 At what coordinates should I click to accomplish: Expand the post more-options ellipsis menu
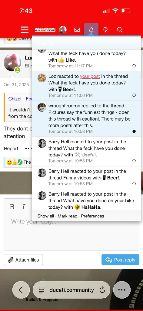[27, 148]
